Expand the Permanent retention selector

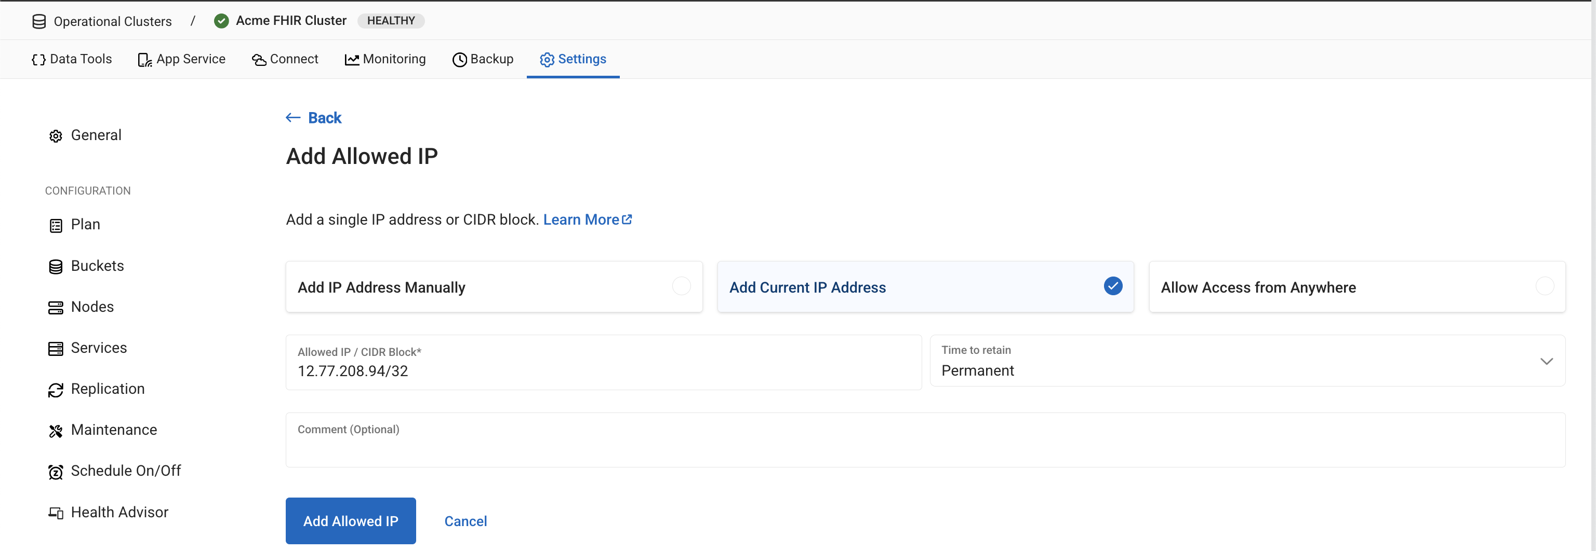[1547, 362]
